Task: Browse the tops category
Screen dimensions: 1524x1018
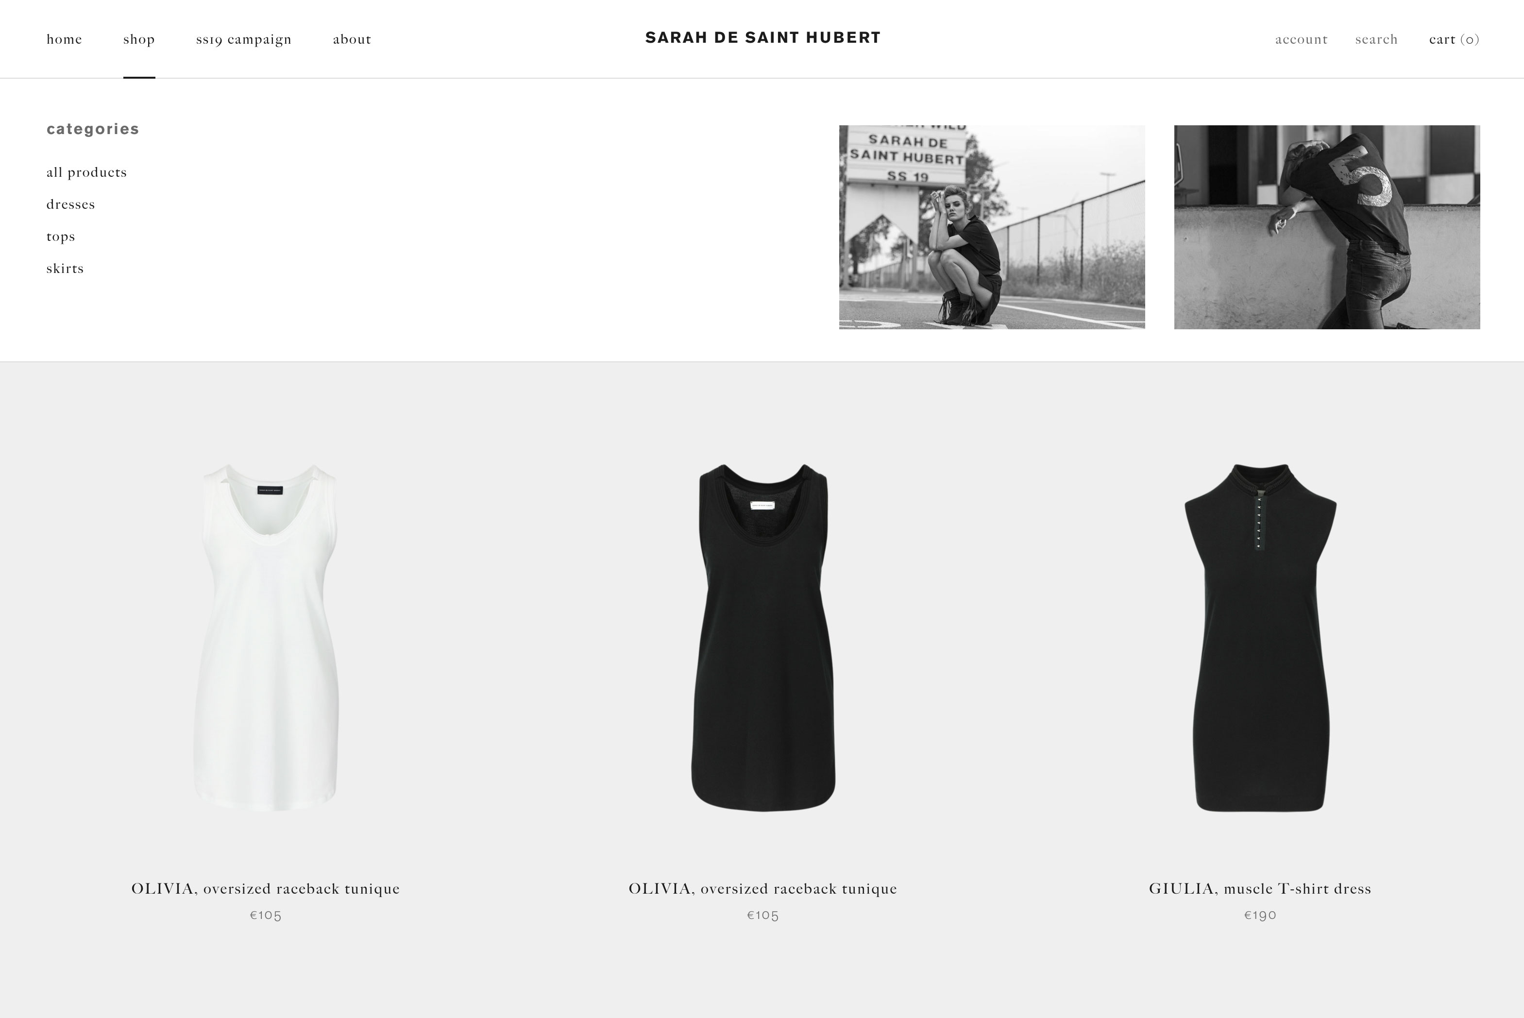Action: pos(60,237)
